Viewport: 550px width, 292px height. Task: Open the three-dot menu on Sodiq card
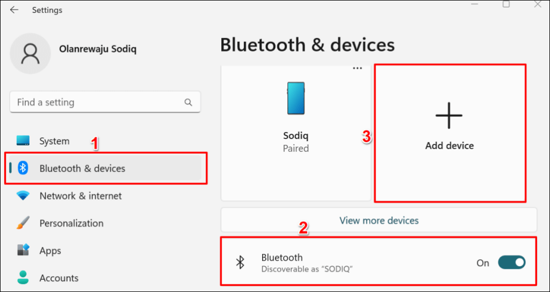(x=357, y=69)
